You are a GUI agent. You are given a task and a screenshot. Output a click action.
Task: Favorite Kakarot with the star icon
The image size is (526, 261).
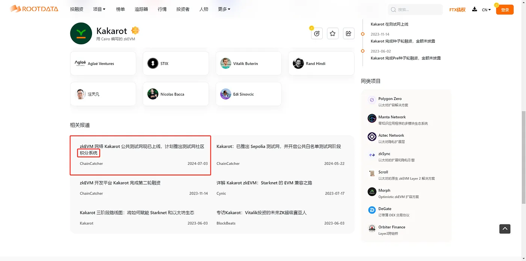click(333, 33)
